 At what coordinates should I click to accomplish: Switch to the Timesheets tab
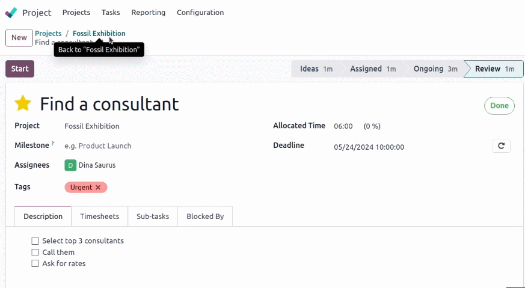[x=99, y=216]
